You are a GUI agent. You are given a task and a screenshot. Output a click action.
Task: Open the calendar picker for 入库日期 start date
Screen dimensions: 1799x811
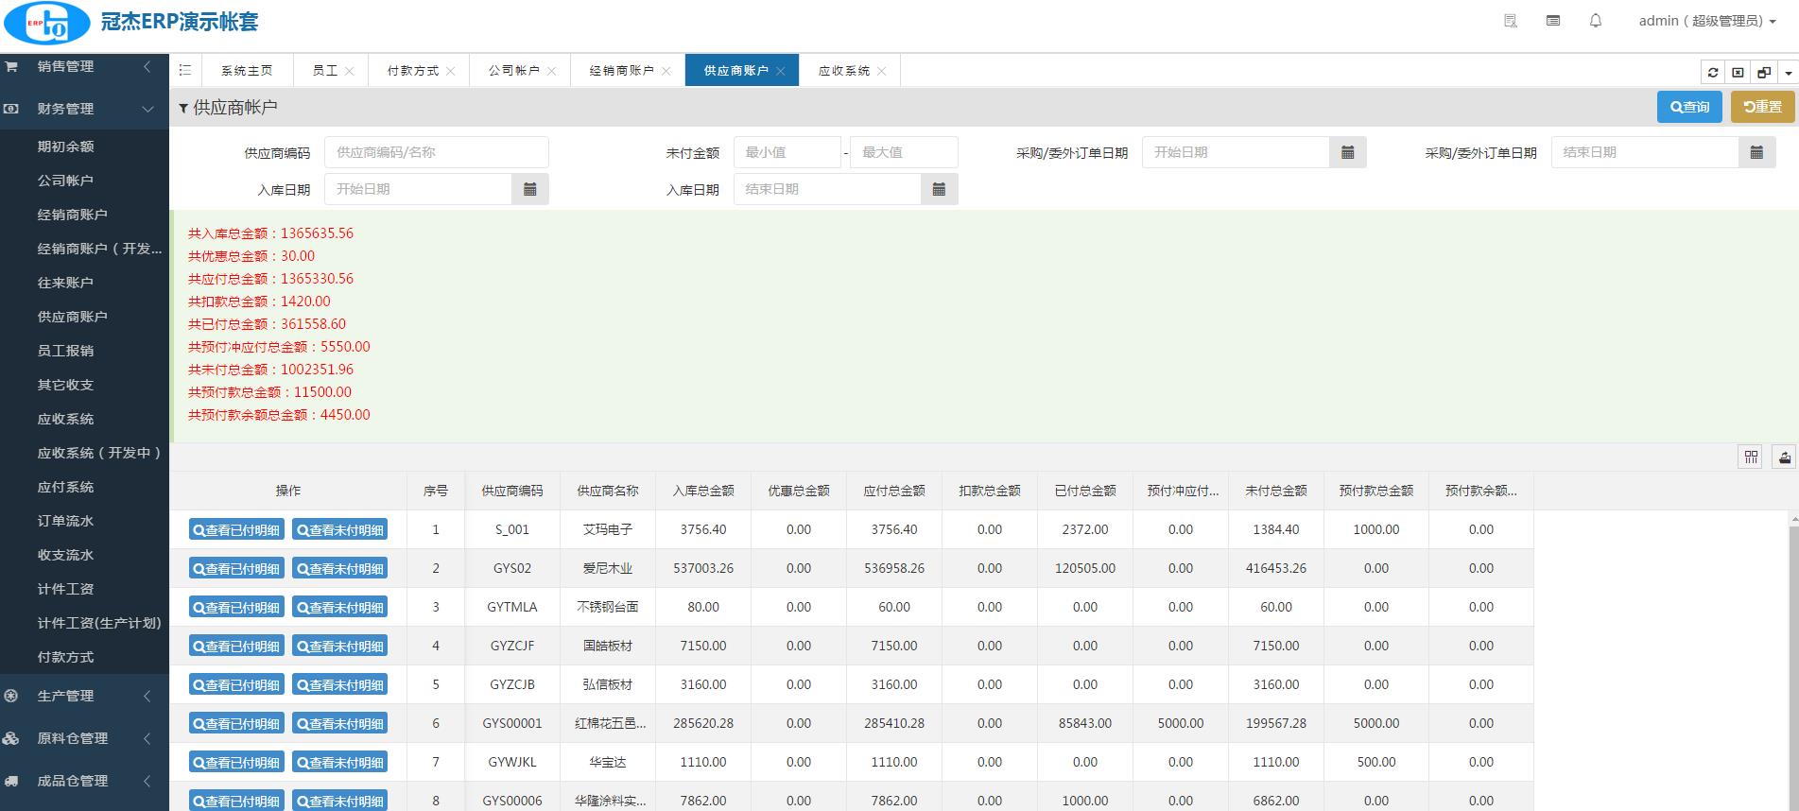click(530, 189)
